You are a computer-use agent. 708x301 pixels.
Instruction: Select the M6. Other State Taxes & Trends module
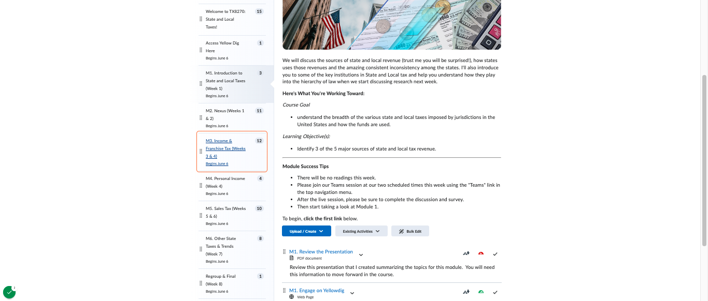[232, 249]
